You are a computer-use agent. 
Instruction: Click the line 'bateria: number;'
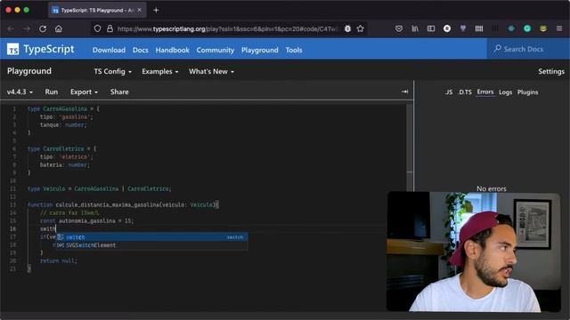click(64, 164)
